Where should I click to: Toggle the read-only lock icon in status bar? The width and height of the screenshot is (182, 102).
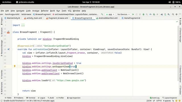173,101
